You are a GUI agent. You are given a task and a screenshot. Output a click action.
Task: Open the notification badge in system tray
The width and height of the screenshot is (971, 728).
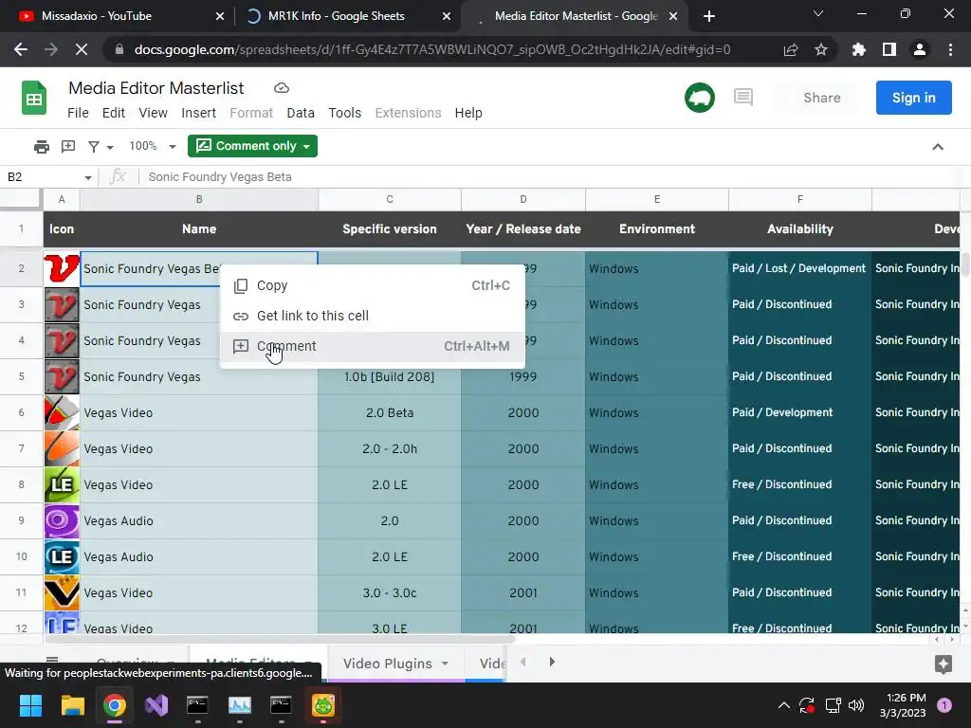point(944,705)
